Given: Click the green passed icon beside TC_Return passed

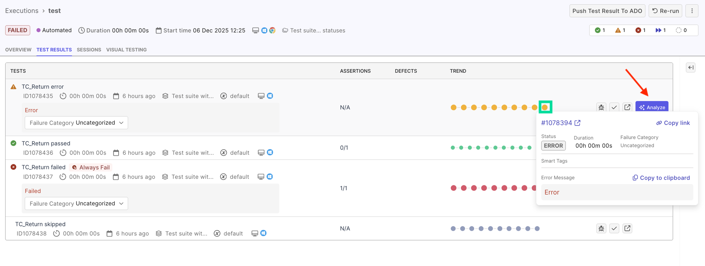Looking at the screenshot, I should (x=14, y=143).
